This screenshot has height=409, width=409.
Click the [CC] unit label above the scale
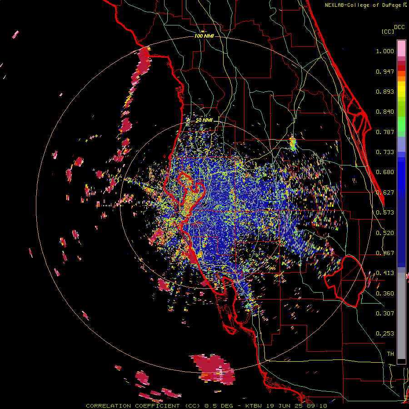coord(388,31)
